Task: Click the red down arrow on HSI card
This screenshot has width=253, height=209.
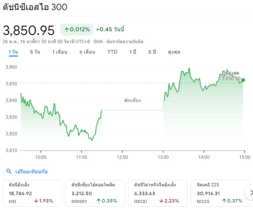Action: [36, 201]
